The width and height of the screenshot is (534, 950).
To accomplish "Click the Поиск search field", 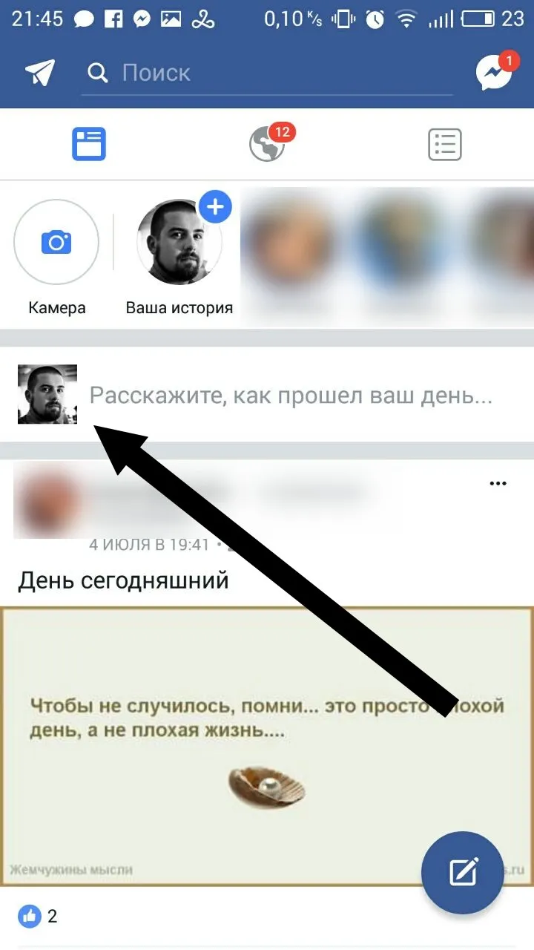I will tap(267, 73).
